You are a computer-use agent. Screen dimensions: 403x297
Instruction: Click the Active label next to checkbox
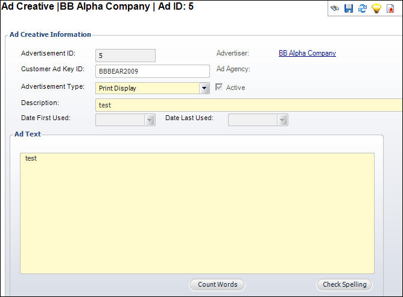pyautogui.click(x=235, y=88)
